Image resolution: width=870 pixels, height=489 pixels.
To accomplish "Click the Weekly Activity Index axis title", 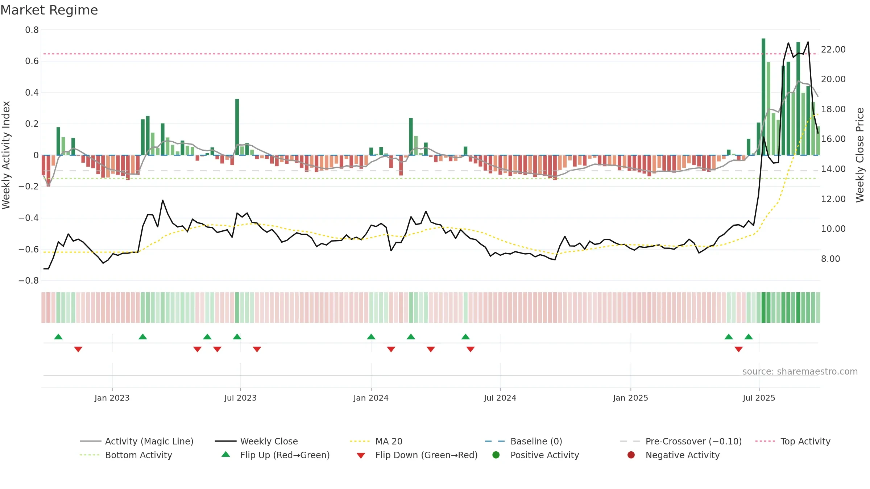I will coord(6,155).
